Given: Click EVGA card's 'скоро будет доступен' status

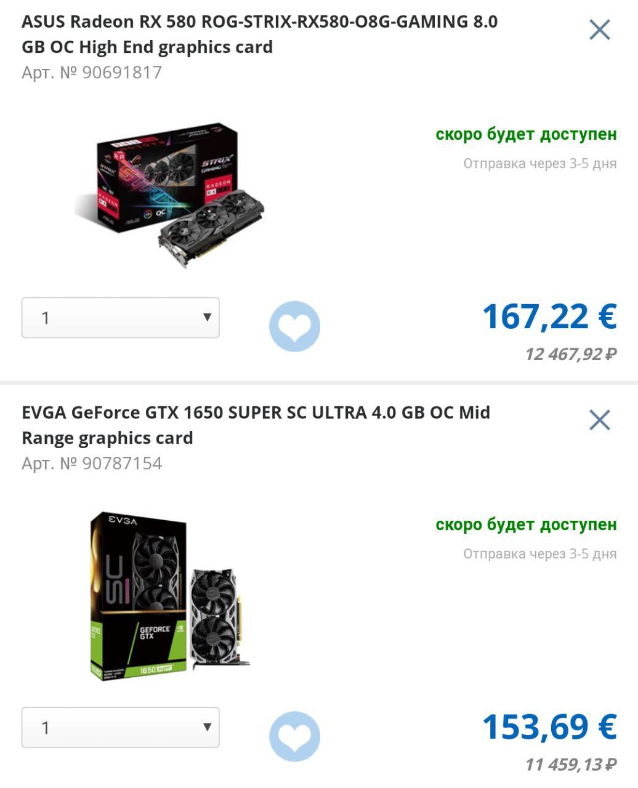Looking at the screenshot, I should [x=526, y=525].
